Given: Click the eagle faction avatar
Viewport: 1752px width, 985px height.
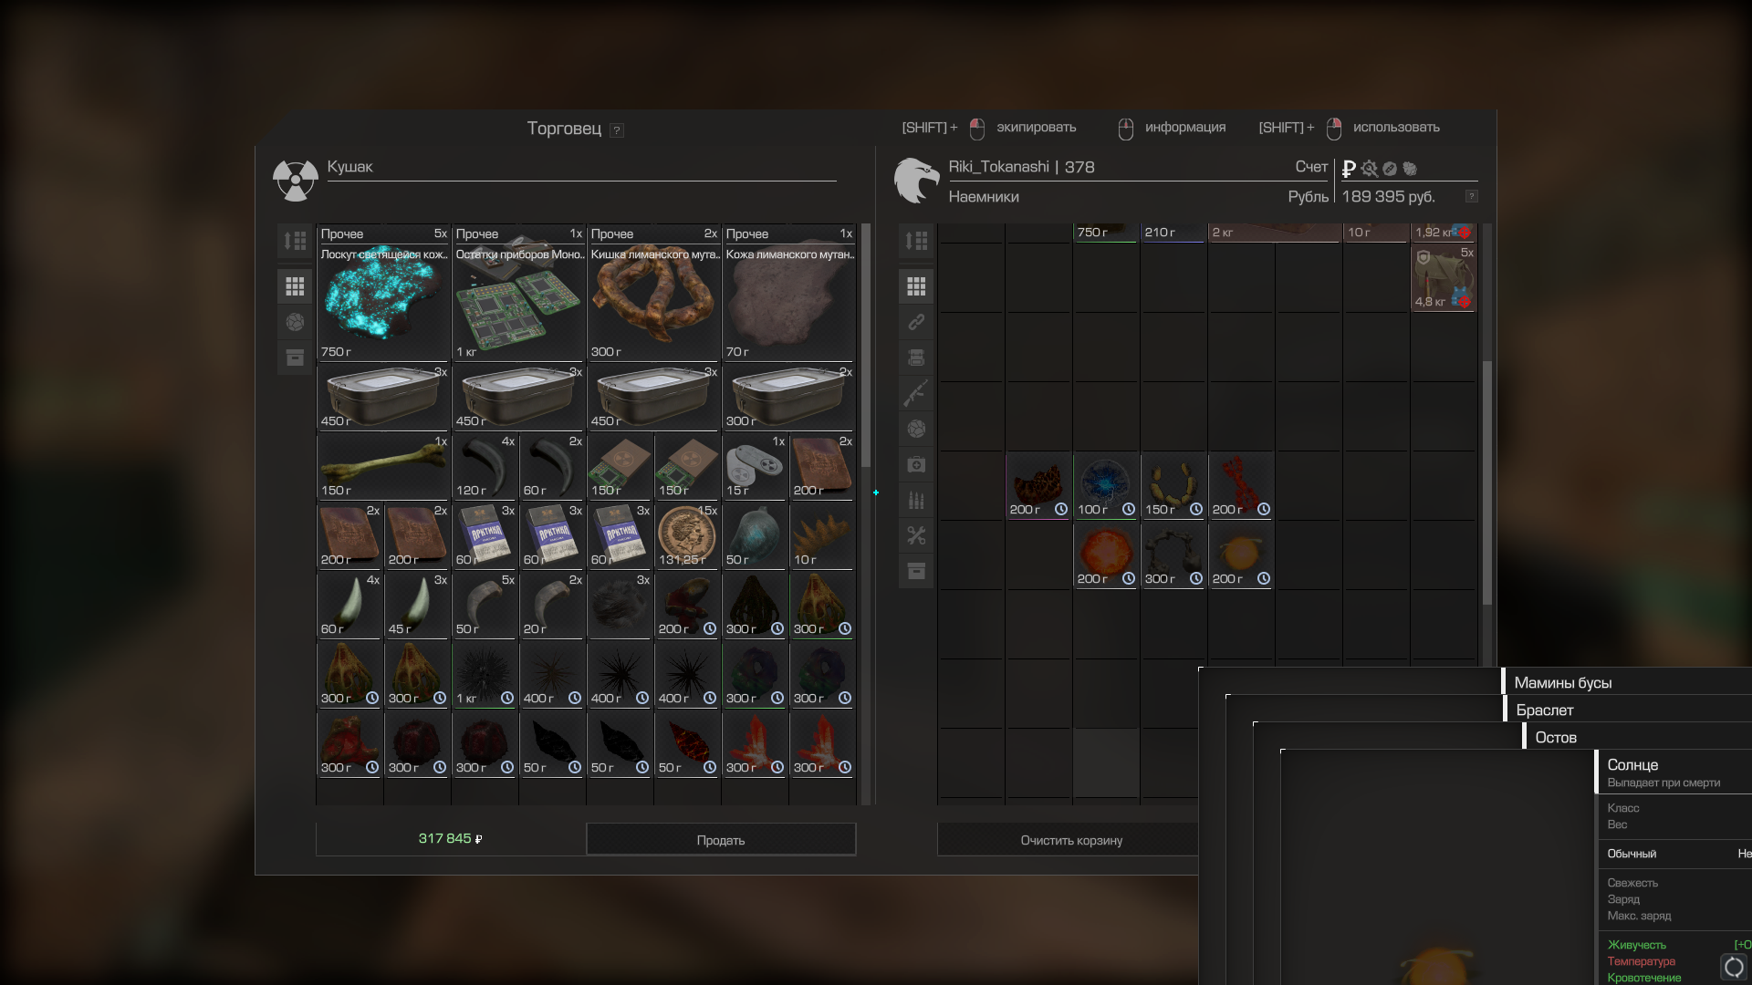Looking at the screenshot, I should point(916,181).
